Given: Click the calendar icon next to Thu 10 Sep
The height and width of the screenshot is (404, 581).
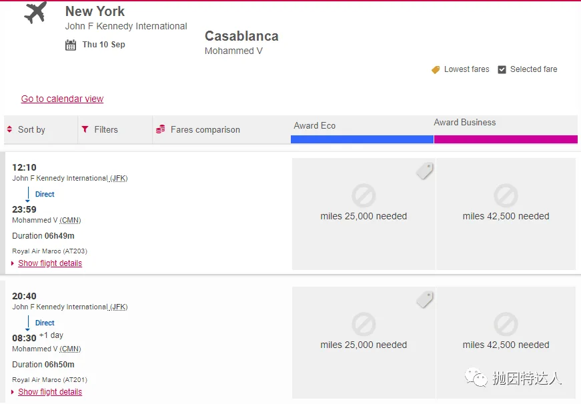Looking at the screenshot, I should [x=71, y=45].
